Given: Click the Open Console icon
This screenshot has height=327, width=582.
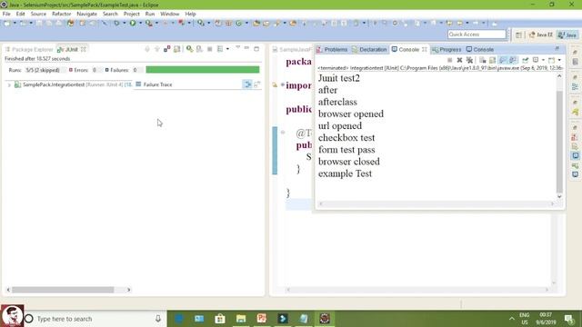Looking at the screenshot, I should (552, 60).
